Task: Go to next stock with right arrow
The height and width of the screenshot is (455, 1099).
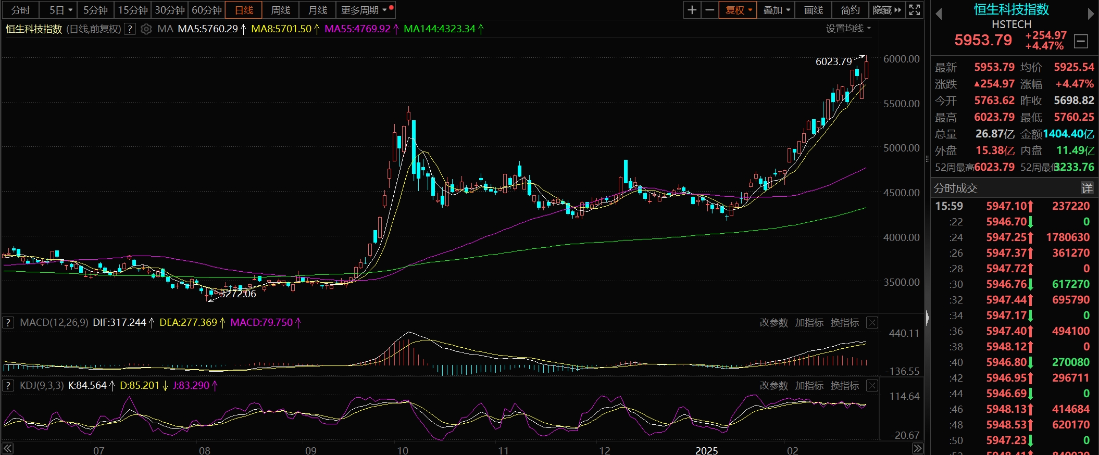Action: [x=1091, y=14]
